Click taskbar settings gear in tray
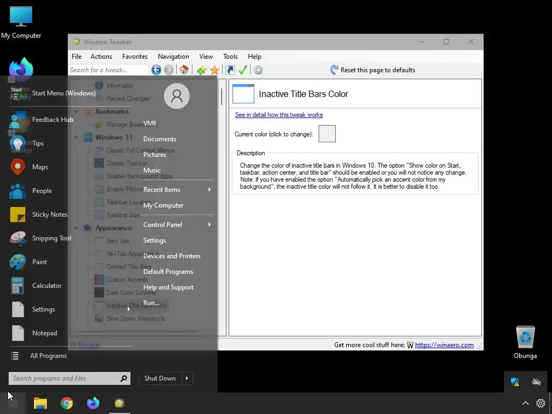The height and width of the screenshot is (414, 552). click(x=540, y=403)
